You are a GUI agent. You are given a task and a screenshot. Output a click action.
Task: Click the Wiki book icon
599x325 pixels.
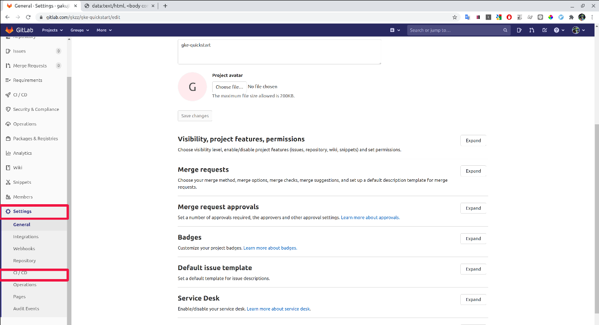8,168
